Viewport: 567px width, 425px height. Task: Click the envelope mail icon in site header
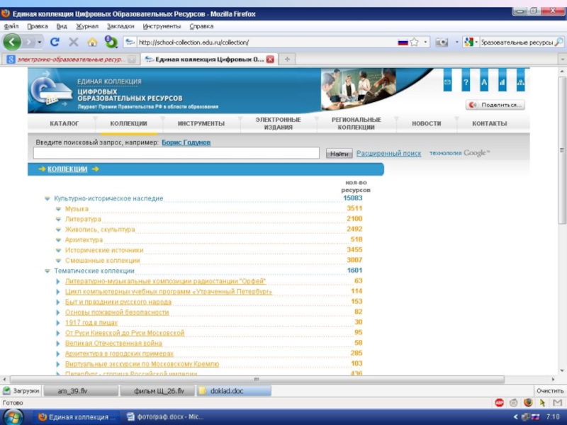coord(448,84)
